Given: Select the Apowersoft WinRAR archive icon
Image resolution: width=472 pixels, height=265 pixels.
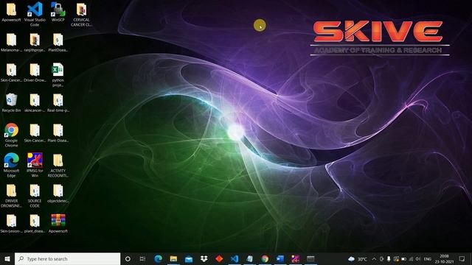Looking at the screenshot, I should [58, 223].
